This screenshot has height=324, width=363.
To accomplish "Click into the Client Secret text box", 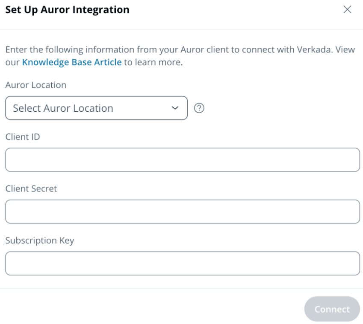I will point(182,212).
